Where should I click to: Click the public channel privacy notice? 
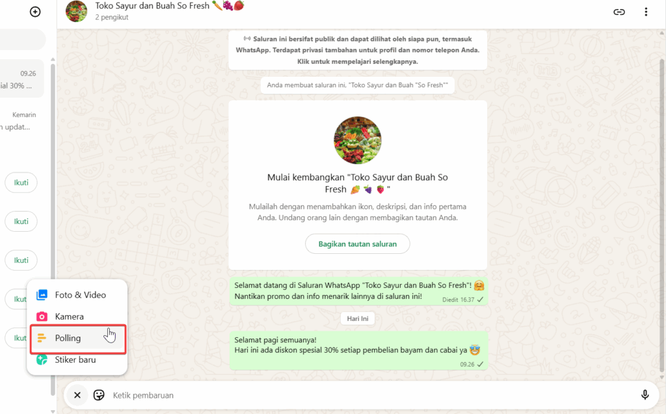[x=358, y=50]
